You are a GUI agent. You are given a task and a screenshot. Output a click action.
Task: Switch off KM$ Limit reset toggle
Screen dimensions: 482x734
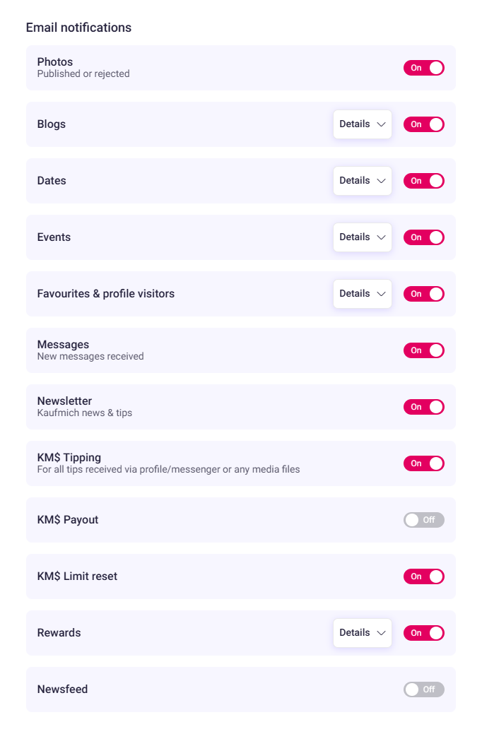click(x=423, y=576)
